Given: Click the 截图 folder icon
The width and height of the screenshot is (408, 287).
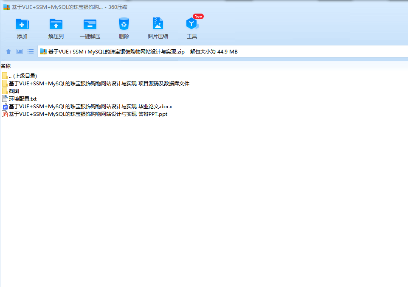Looking at the screenshot, I should tap(5, 91).
